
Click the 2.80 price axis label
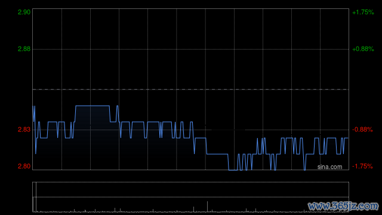coord(24,166)
